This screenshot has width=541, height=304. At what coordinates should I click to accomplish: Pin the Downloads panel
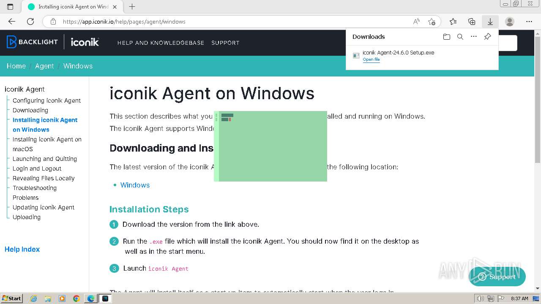pyautogui.click(x=487, y=37)
